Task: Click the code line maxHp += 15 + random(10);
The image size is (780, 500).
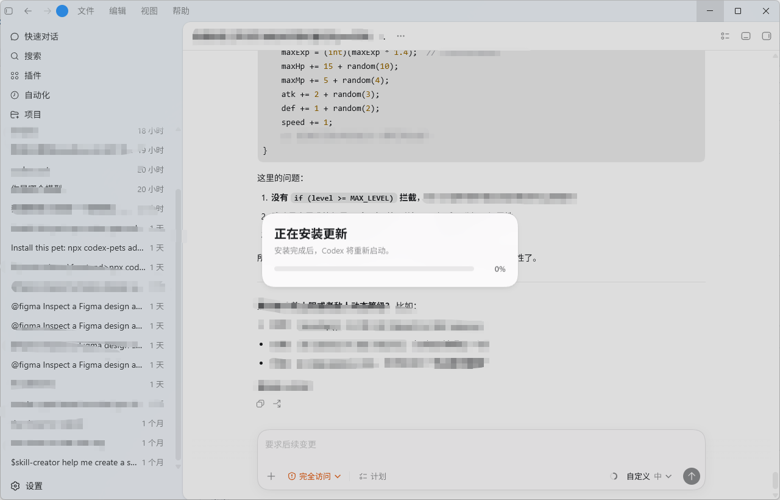Action: coord(339,66)
